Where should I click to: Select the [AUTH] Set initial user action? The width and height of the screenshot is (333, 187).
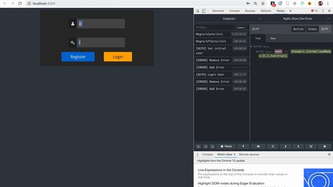coord(222,51)
